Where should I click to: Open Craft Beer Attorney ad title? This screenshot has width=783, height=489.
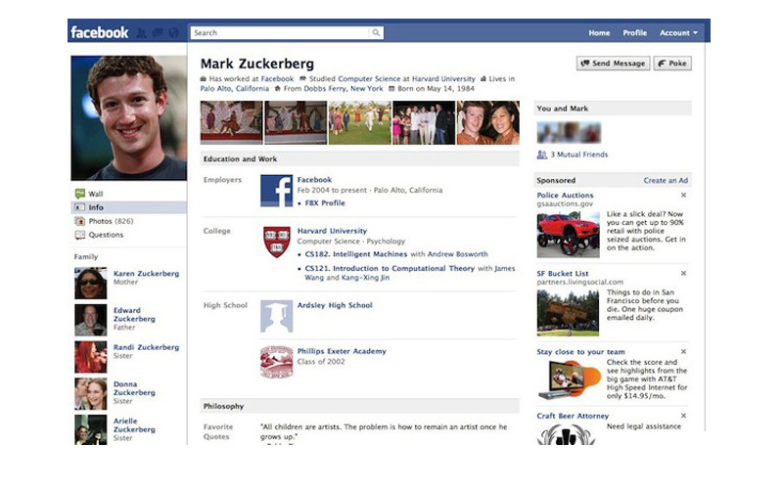pyautogui.click(x=573, y=416)
